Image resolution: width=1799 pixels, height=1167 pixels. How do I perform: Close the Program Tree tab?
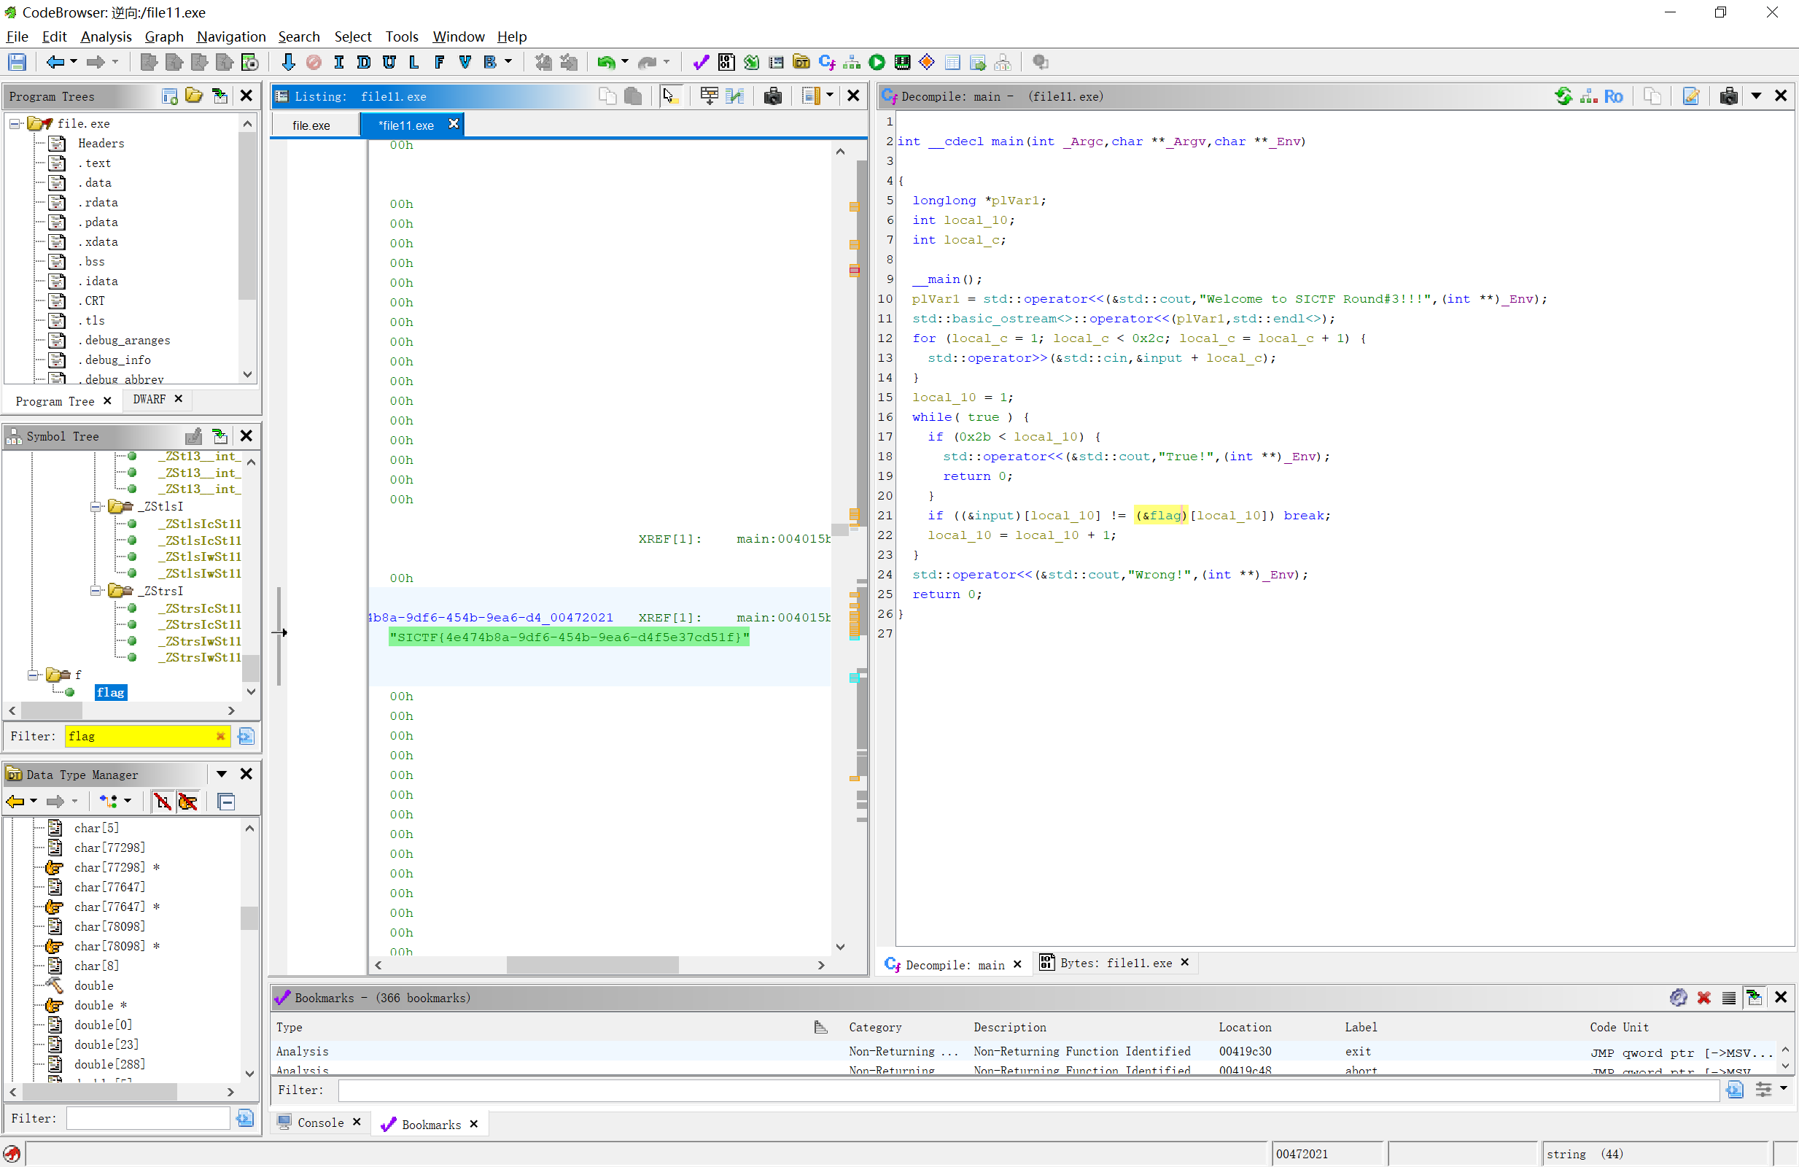pyautogui.click(x=106, y=400)
